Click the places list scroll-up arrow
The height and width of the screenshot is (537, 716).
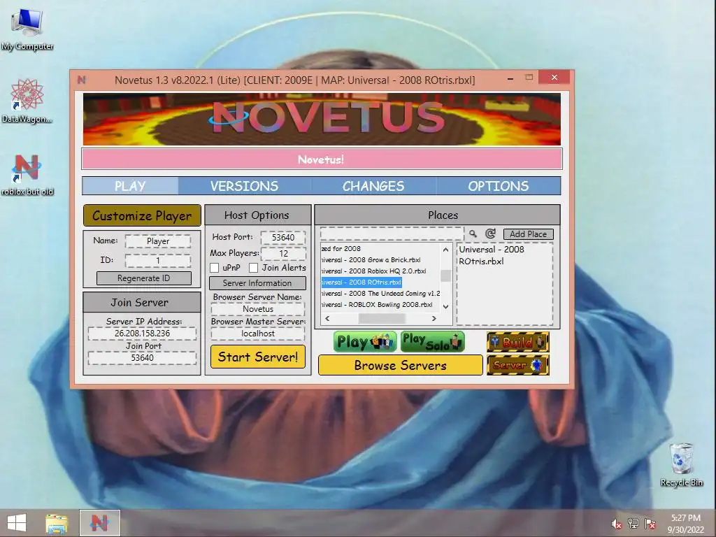pos(445,250)
